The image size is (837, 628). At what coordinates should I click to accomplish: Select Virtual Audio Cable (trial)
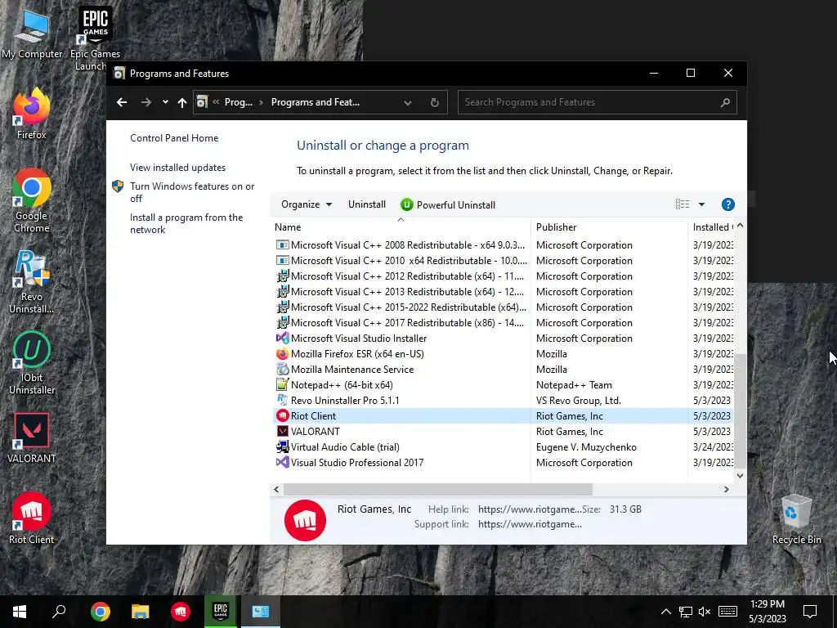click(x=503, y=447)
